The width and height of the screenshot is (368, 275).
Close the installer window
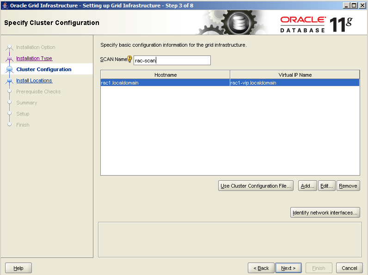click(362, 5)
